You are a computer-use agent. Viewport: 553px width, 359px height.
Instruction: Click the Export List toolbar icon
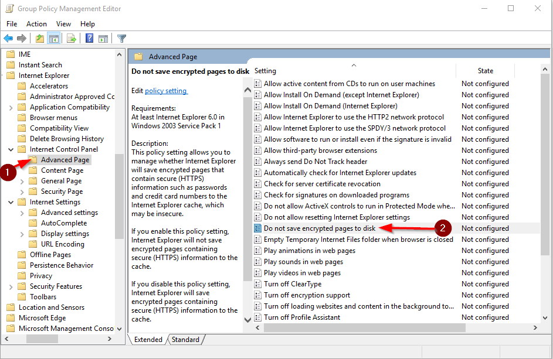pyautogui.click(x=71, y=38)
